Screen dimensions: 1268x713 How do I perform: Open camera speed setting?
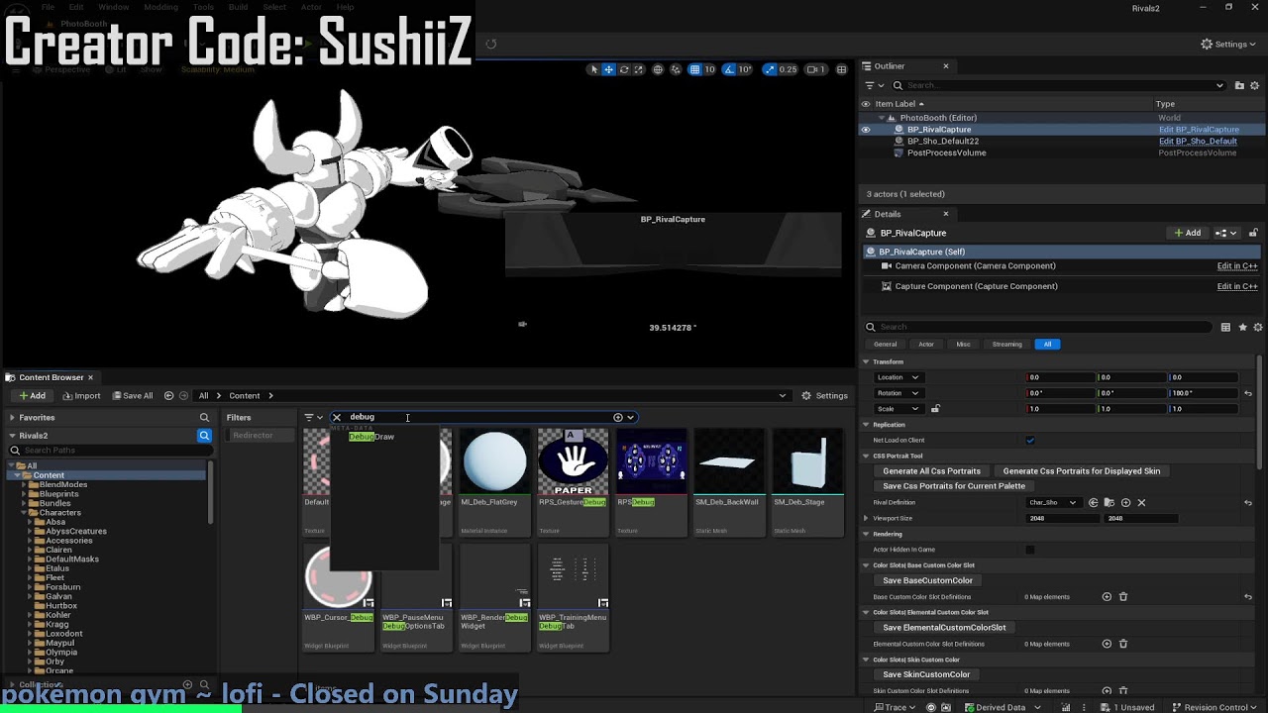(815, 69)
